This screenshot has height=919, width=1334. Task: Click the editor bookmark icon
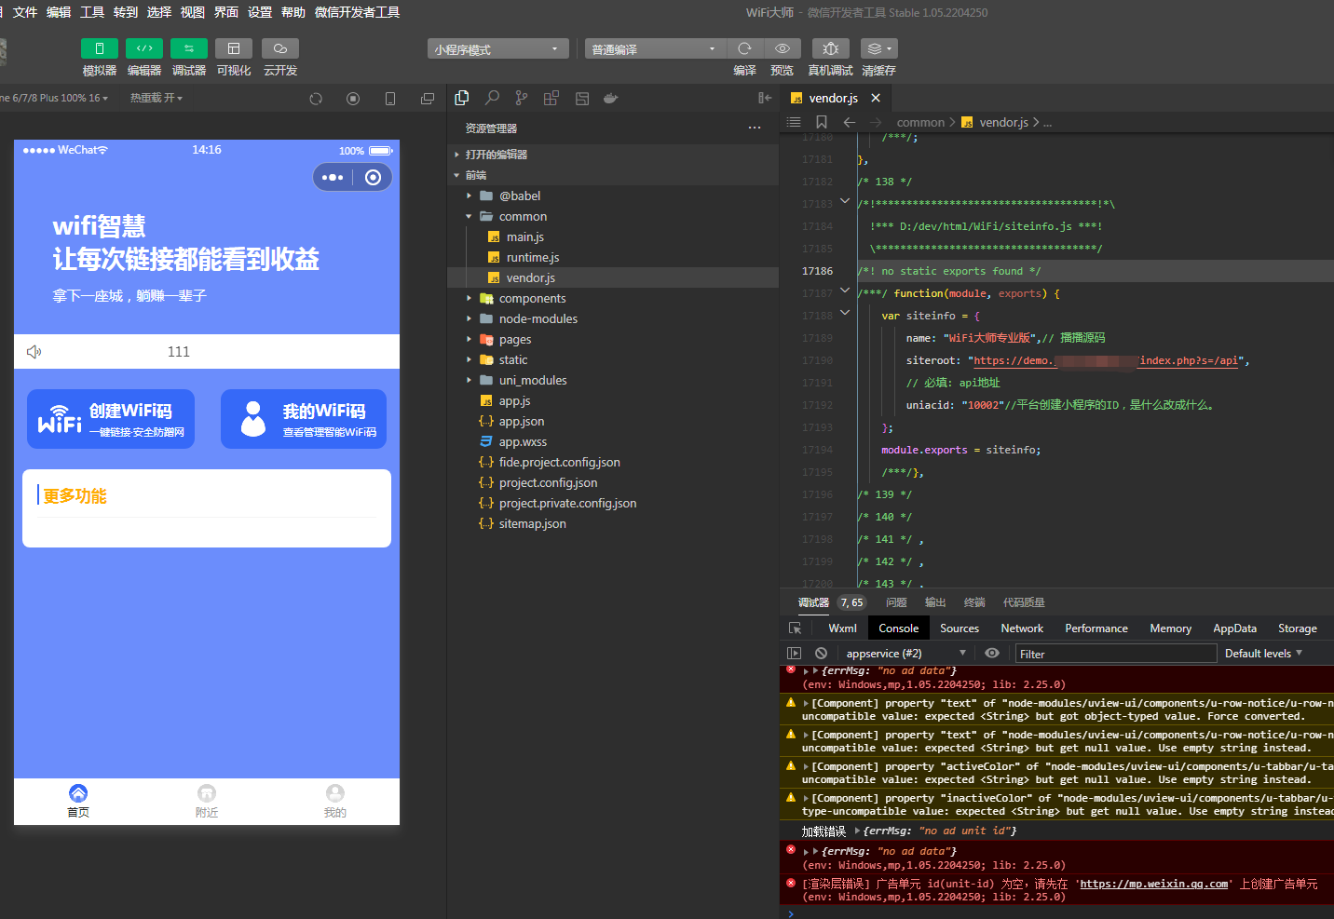pos(822,122)
